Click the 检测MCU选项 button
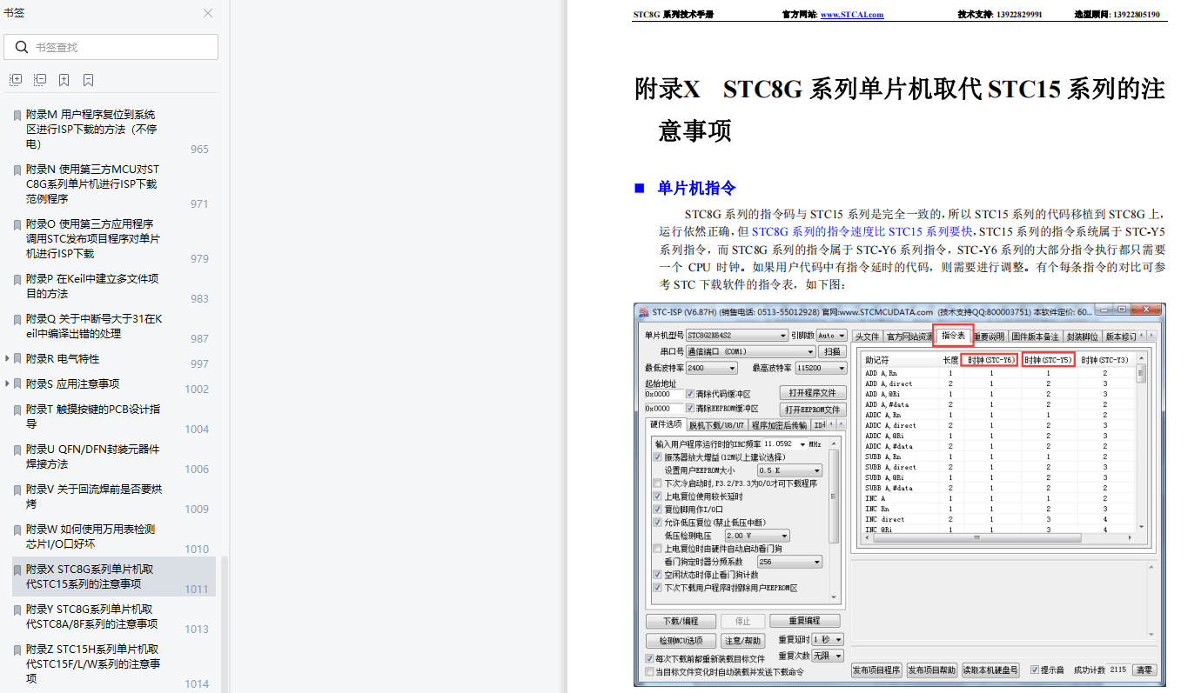 (x=681, y=641)
